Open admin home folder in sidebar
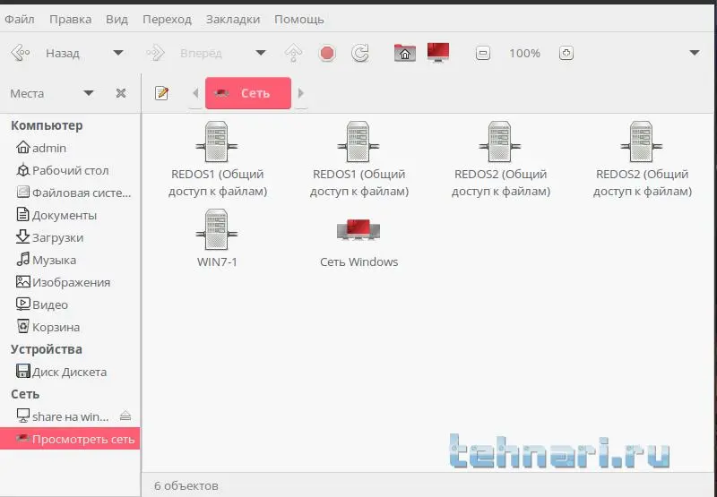The image size is (717, 497). click(70, 148)
